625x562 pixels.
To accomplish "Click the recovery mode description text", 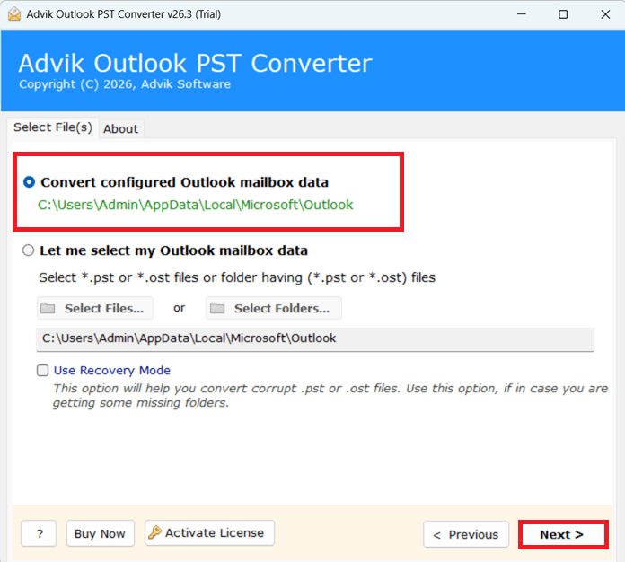I will (330, 395).
